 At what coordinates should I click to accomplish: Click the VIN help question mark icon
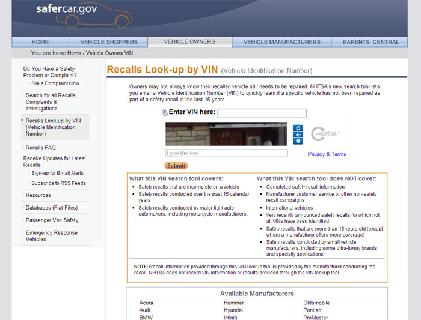(x=164, y=112)
